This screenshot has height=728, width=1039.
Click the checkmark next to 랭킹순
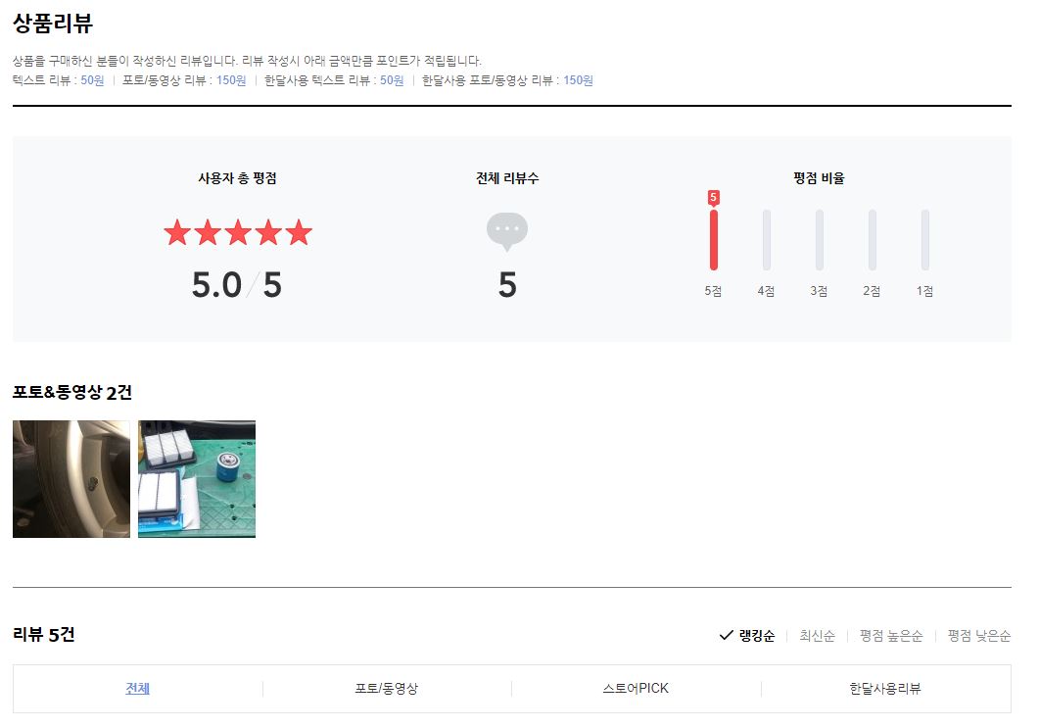(x=727, y=635)
